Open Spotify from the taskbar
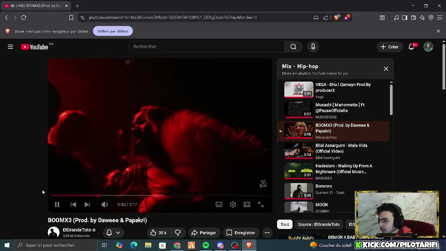Viewport: 446px width, 251px height. pyautogui.click(x=206, y=245)
